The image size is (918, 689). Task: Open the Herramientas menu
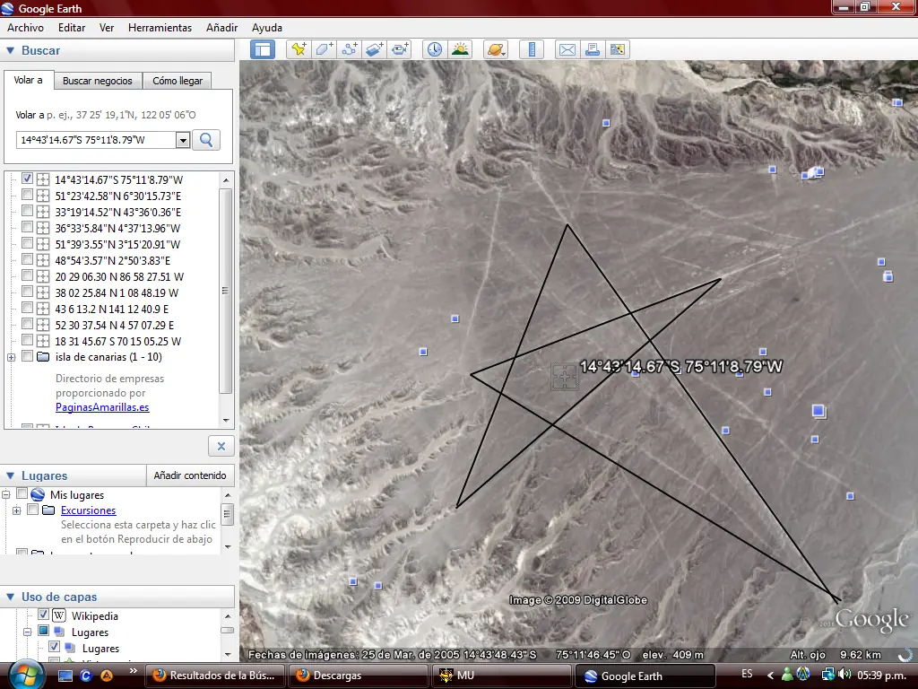tap(160, 28)
